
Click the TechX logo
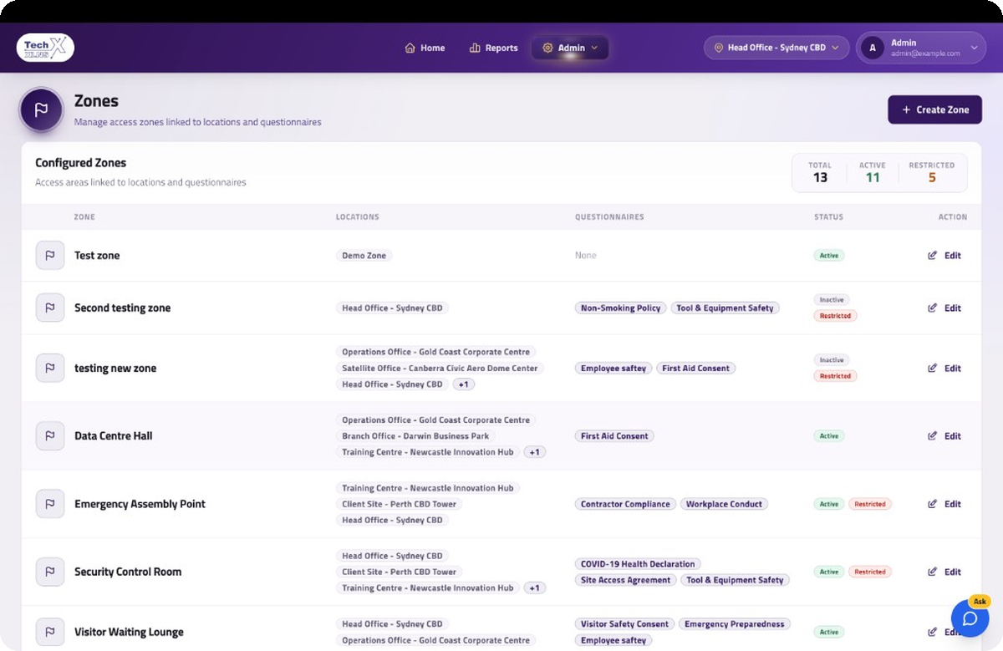point(45,48)
